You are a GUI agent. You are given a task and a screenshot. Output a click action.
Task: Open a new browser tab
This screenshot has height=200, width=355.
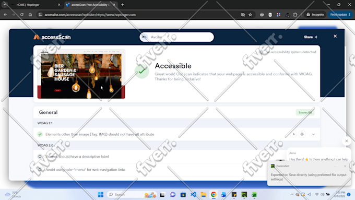click(x=123, y=5)
